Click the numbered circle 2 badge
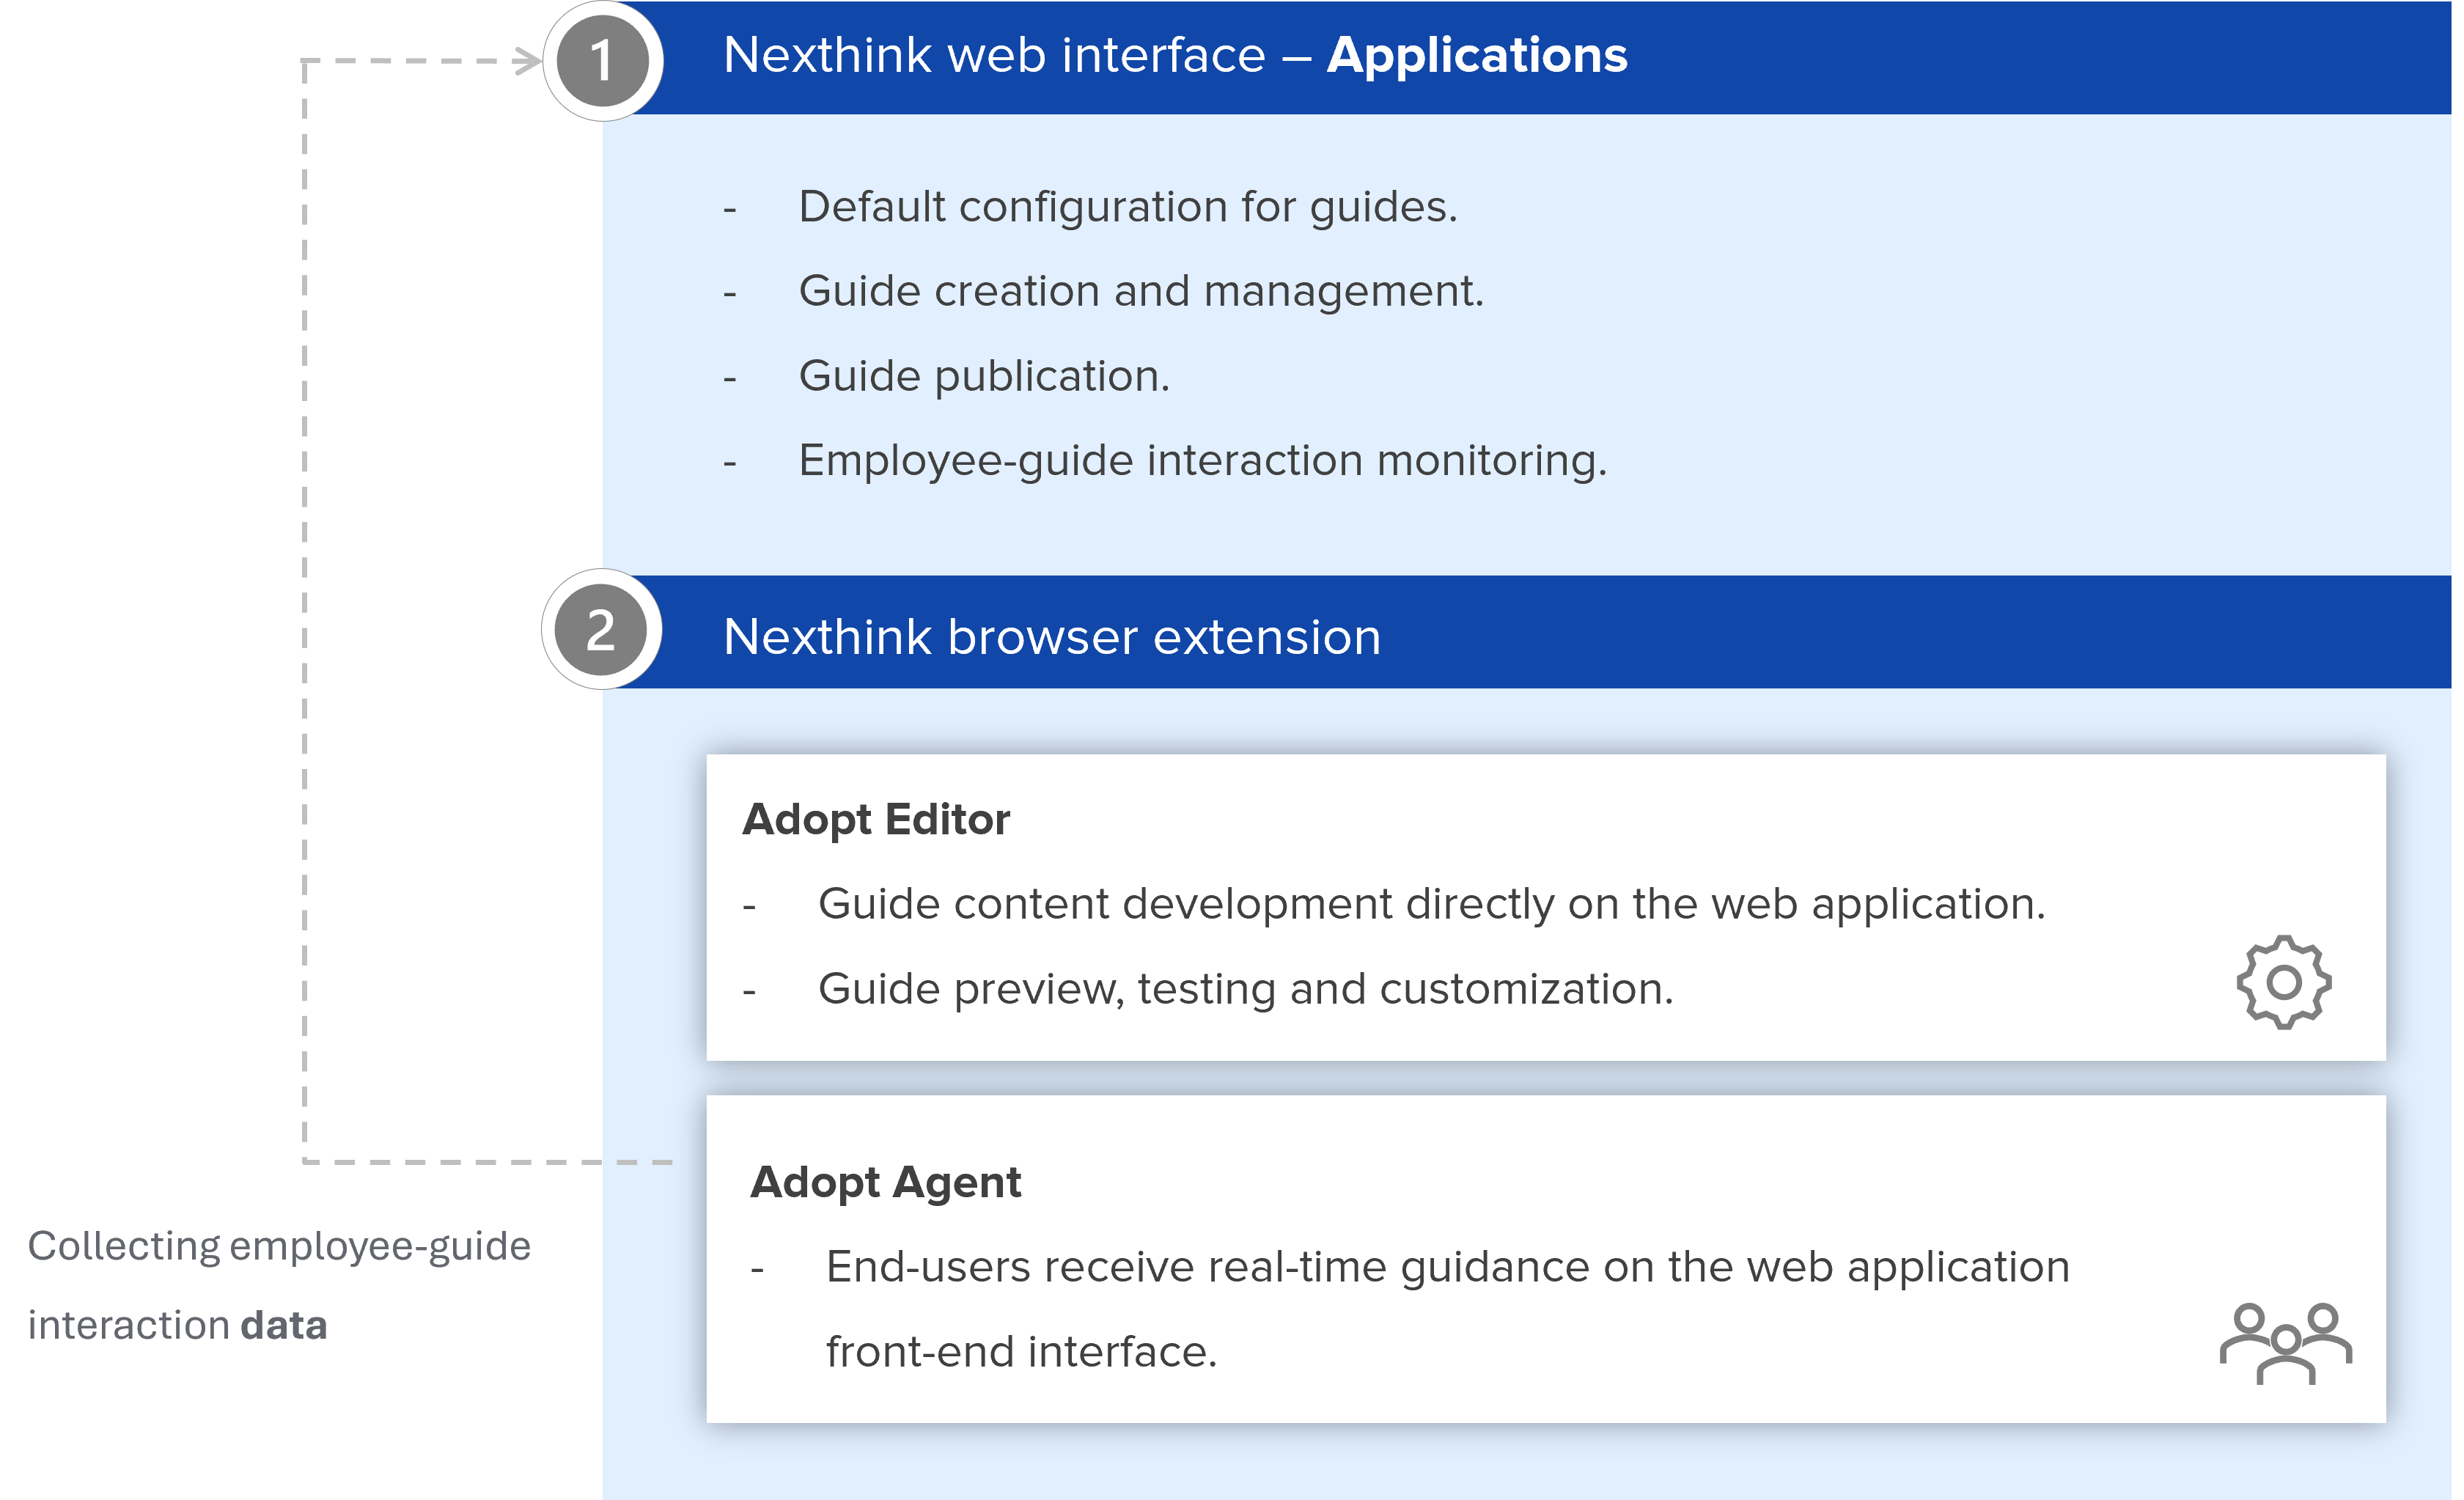The width and height of the screenshot is (2464, 1500). tap(601, 630)
